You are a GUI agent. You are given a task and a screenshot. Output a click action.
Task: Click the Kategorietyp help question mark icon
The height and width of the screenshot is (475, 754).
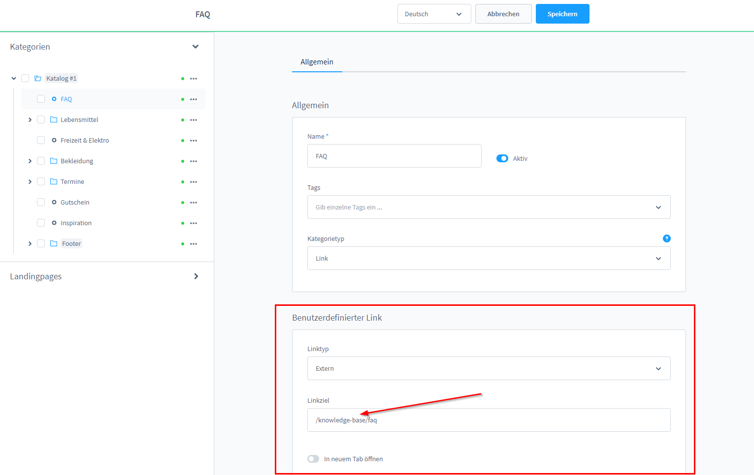(x=667, y=238)
